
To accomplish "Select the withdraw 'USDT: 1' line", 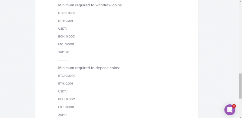I will [63, 28].
